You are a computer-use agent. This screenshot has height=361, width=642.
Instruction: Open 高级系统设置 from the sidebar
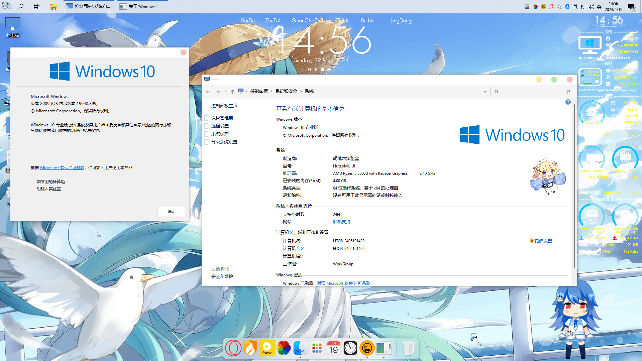pyautogui.click(x=224, y=142)
